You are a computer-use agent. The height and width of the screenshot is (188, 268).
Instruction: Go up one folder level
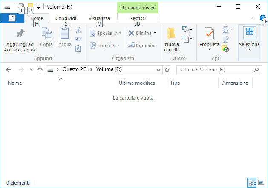[x=40, y=70]
